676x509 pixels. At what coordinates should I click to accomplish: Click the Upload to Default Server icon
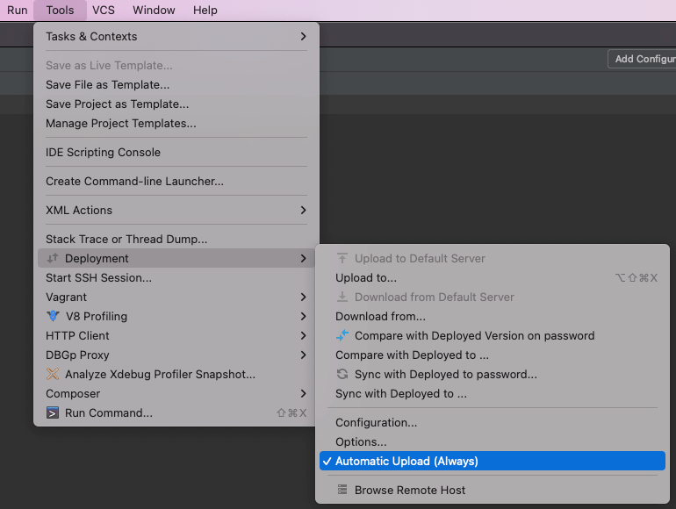coord(342,258)
